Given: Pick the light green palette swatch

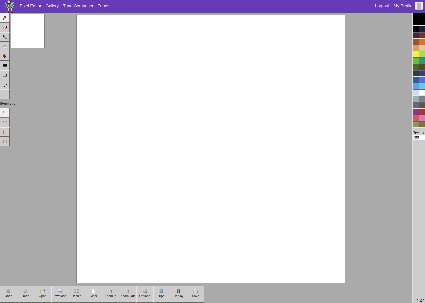Looking at the screenshot, I should tap(422, 54).
